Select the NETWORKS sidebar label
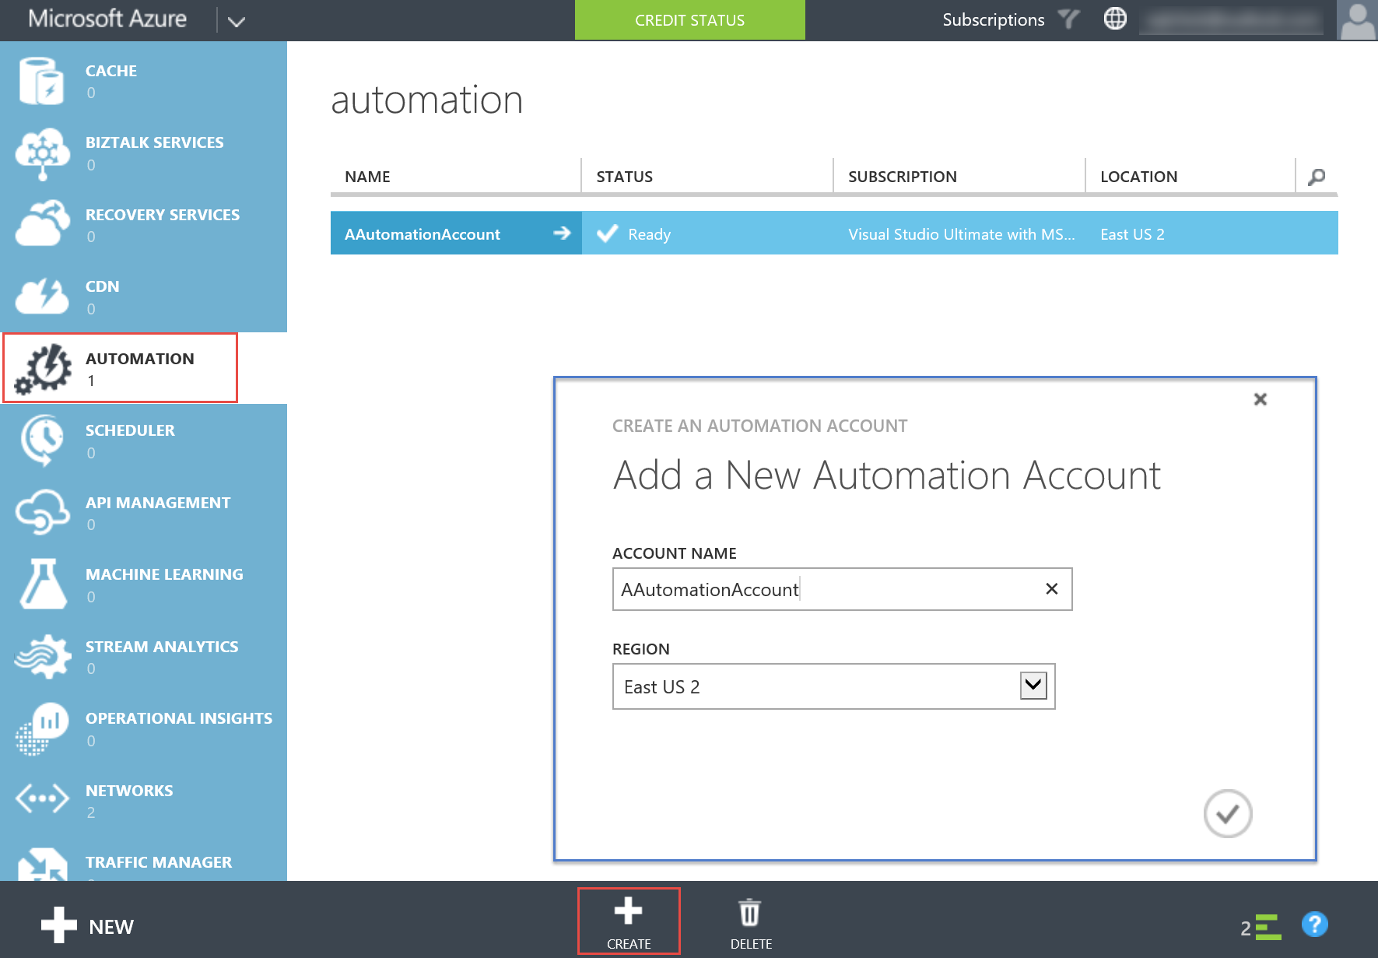Viewport: 1378px width, 958px height. pyautogui.click(x=129, y=791)
